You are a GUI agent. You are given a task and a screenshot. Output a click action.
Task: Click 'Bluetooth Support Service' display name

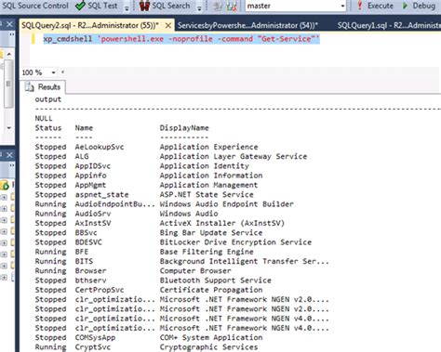(216, 280)
